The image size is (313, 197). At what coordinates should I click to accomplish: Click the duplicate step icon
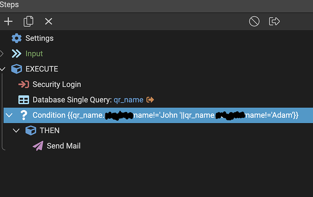tap(28, 21)
